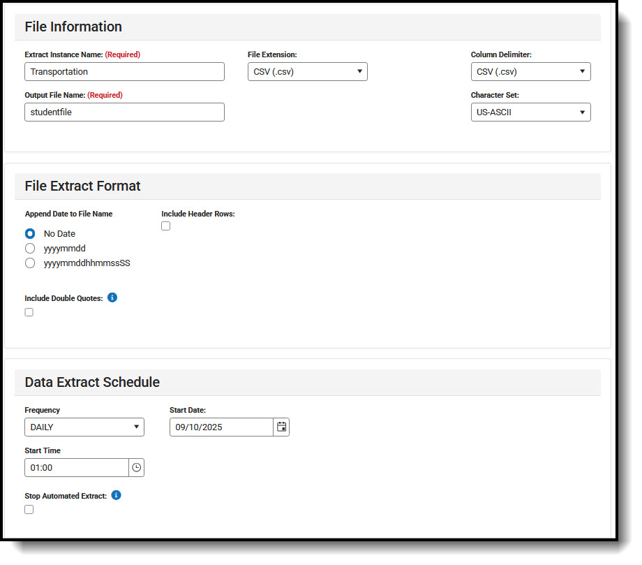Image resolution: width=642 pixels, height=565 pixels.
Task: Click info icon beside Stop Automated Extract
Action: [x=117, y=495]
